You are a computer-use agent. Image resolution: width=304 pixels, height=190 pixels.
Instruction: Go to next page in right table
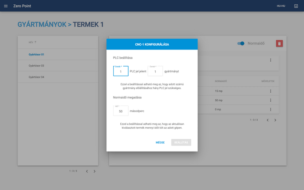275,120
